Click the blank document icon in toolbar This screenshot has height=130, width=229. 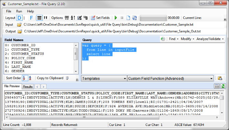pos(128,18)
